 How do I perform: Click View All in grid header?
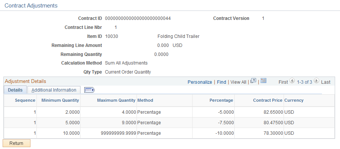238,82
